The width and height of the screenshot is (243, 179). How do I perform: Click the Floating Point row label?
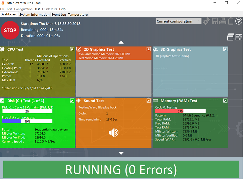tap(12, 68)
